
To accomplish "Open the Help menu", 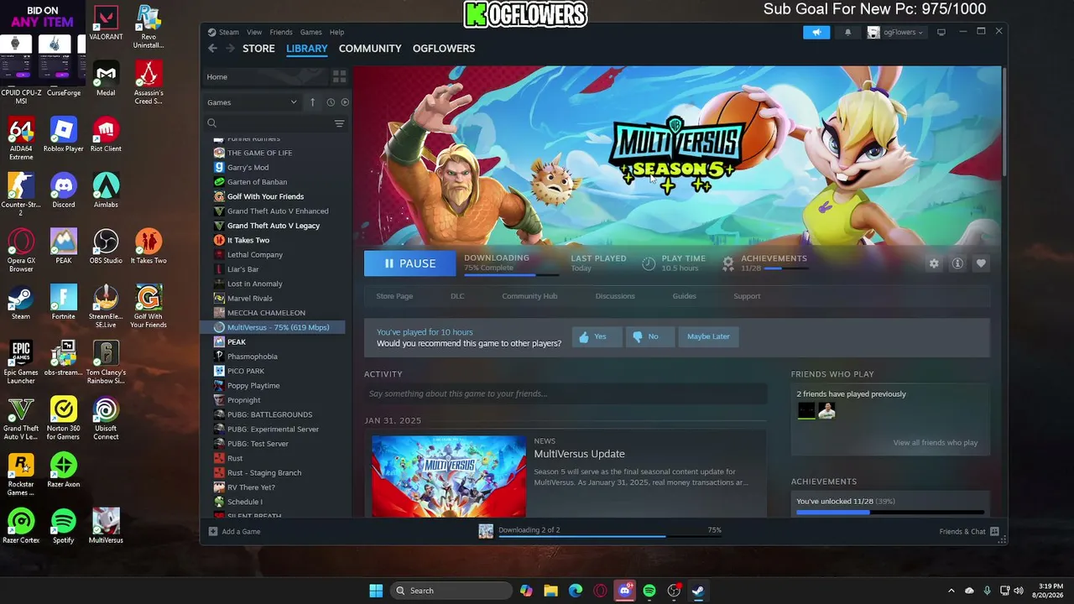I will (336, 32).
